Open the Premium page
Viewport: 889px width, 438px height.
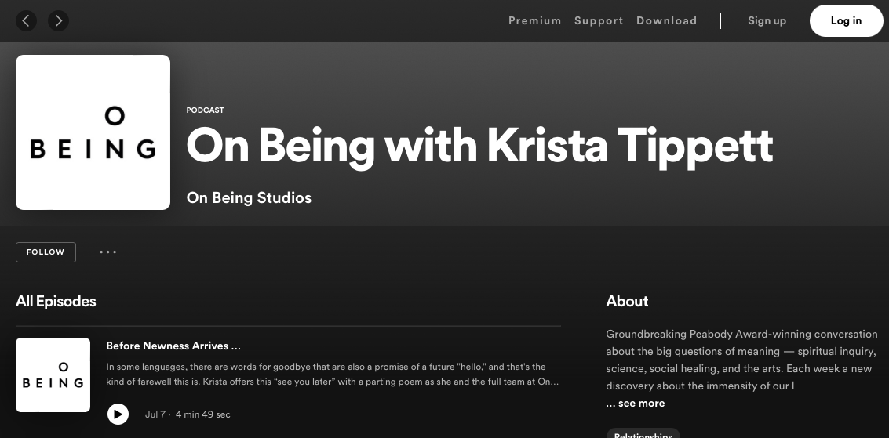pyautogui.click(x=534, y=21)
